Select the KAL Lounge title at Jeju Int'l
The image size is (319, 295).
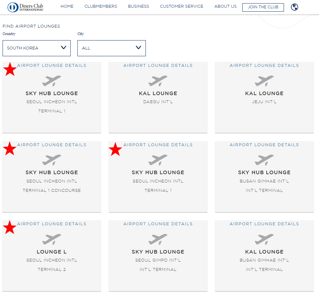[264, 94]
